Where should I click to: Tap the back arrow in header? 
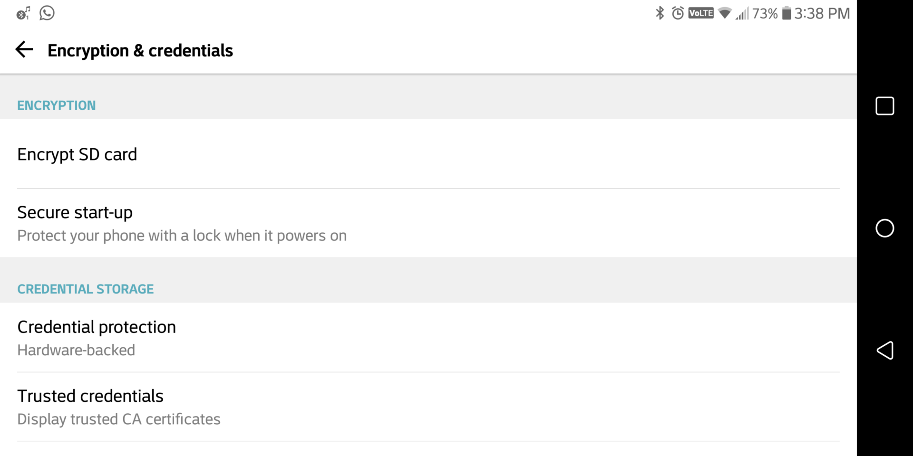click(24, 49)
